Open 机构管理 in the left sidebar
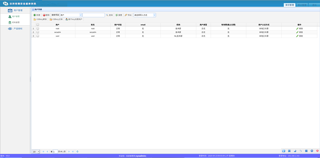This screenshot has width=320, height=158. (x=16, y=22)
